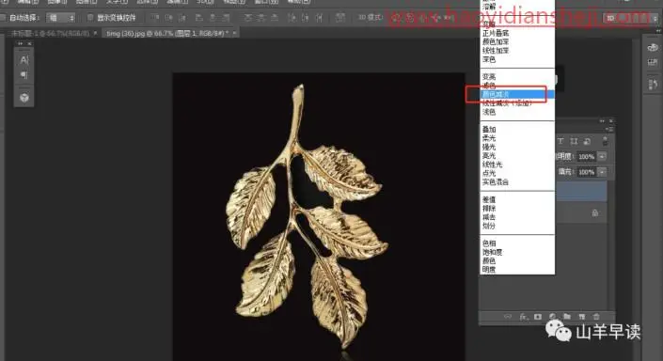The image size is (663, 361).
Task: Create a new group folder icon
Action: tap(567, 316)
